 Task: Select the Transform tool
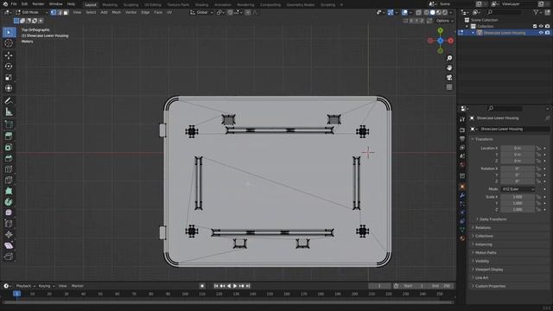[9, 88]
